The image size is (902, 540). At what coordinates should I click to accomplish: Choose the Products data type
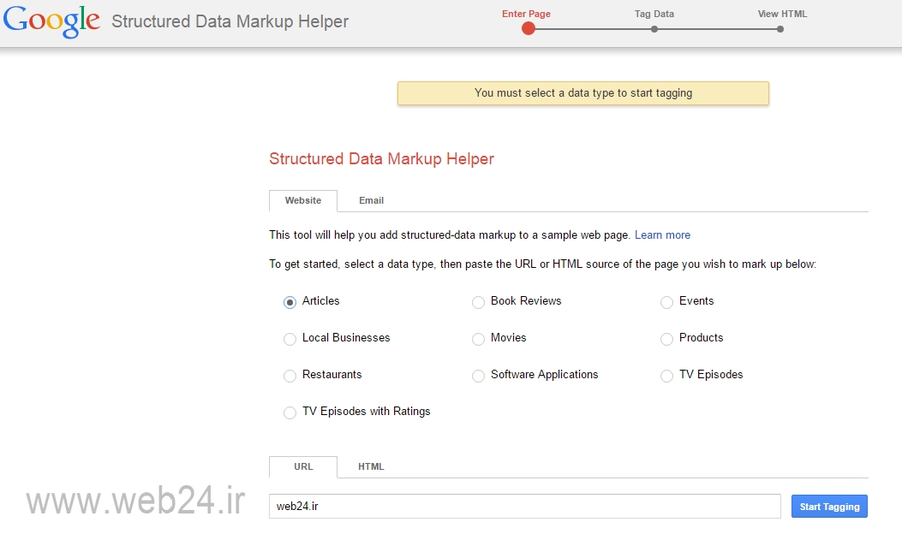pos(666,339)
